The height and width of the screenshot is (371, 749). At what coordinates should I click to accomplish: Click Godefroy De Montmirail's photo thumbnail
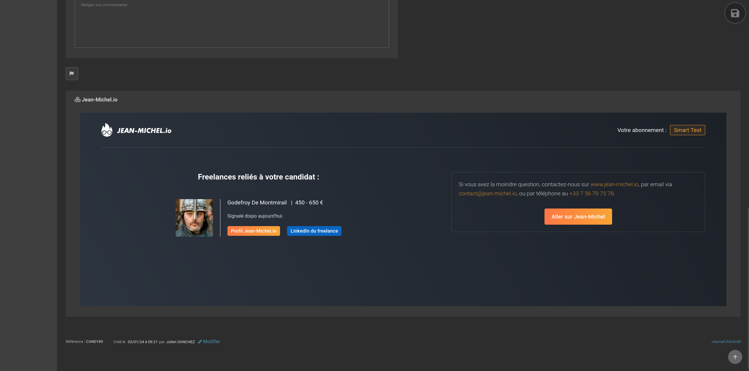pyautogui.click(x=194, y=218)
